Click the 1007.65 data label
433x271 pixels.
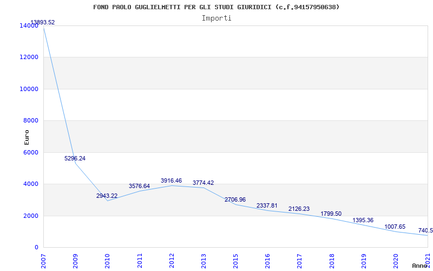(x=395, y=227)
